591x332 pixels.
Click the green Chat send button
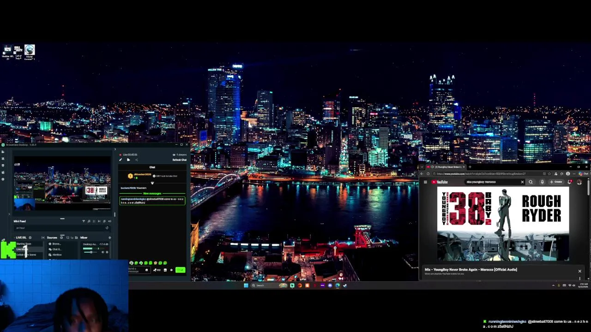point(180,270)
